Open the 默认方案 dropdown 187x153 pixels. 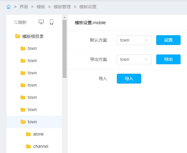134,40
